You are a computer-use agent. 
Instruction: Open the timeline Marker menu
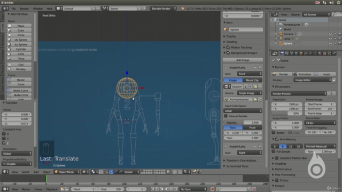tap(26, 189)
